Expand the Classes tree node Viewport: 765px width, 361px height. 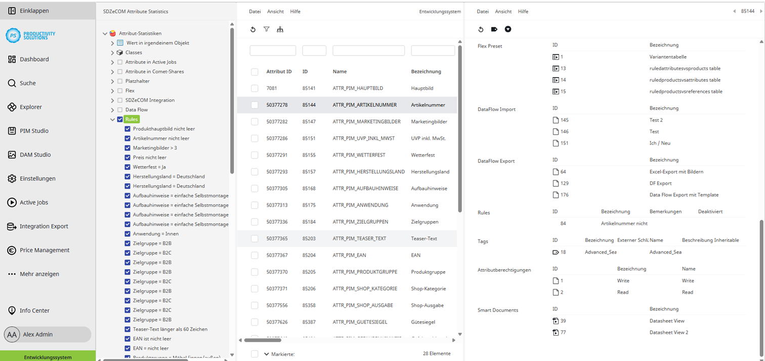click(112, 51)
